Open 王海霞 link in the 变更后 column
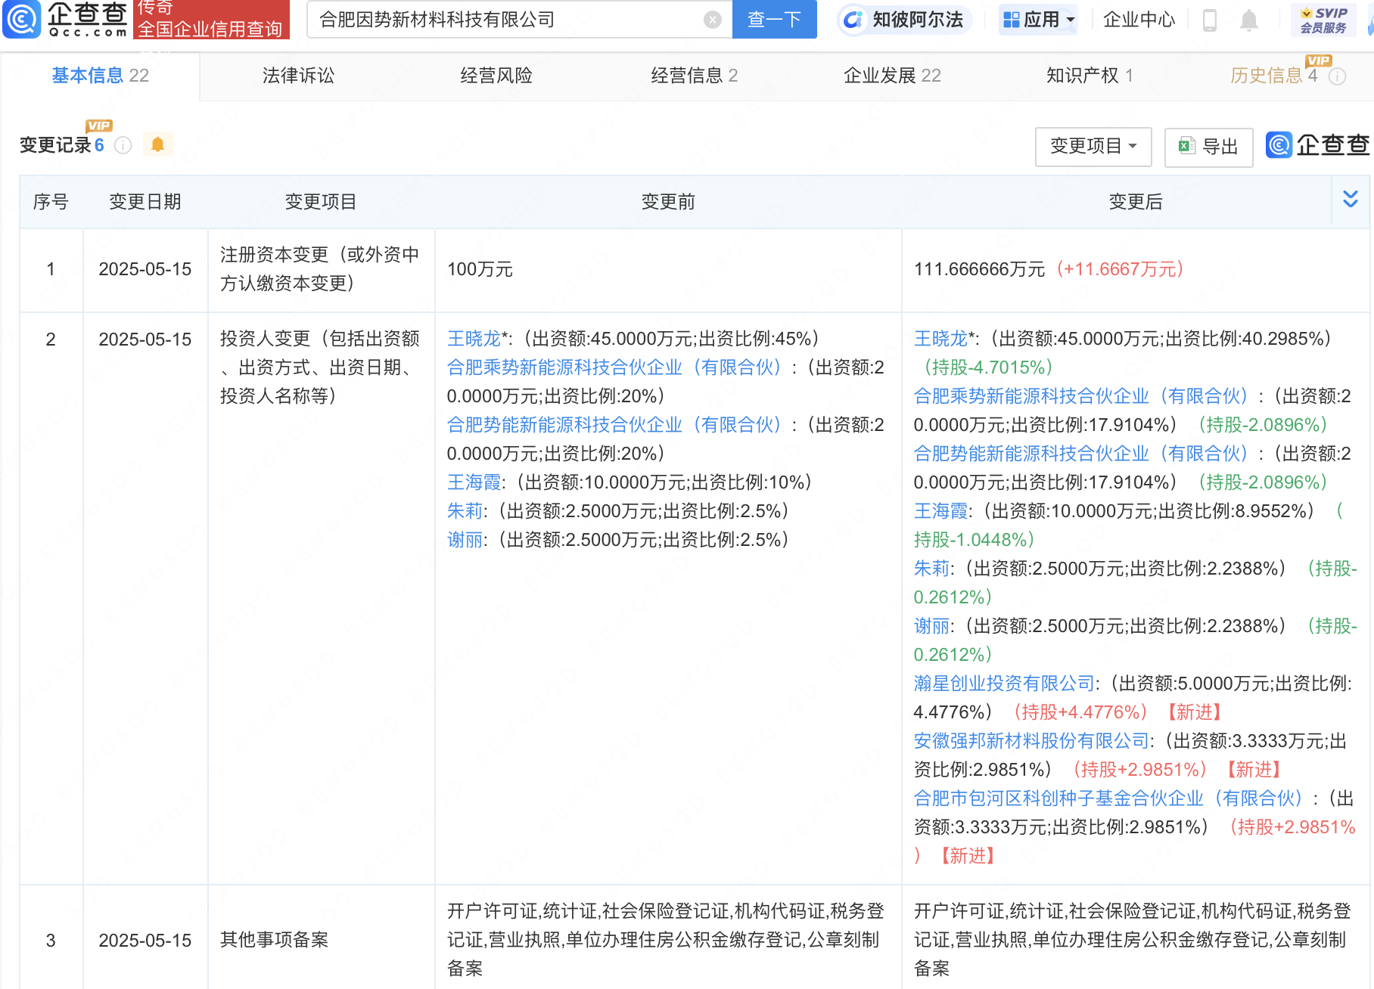The height and width of the screenshot is (989, 1374). pyautogui.click(x=940, y=511)
